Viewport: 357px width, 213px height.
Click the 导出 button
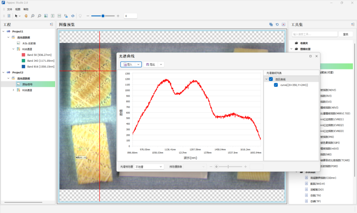pyautogui.click(x=151, y=64)
